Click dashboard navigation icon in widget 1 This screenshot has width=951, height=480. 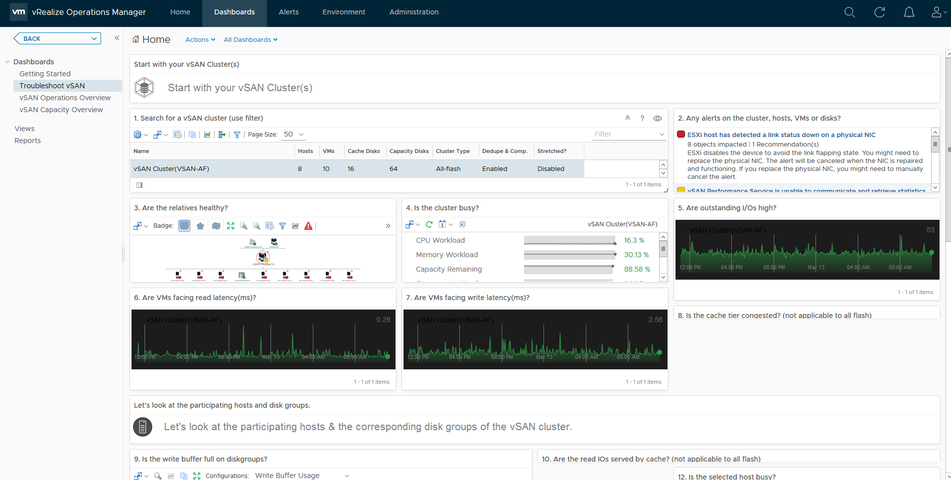click(160, 135)
